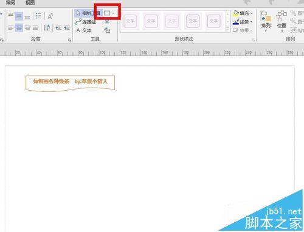Toggle bullet list formatting

click(38, 16)
